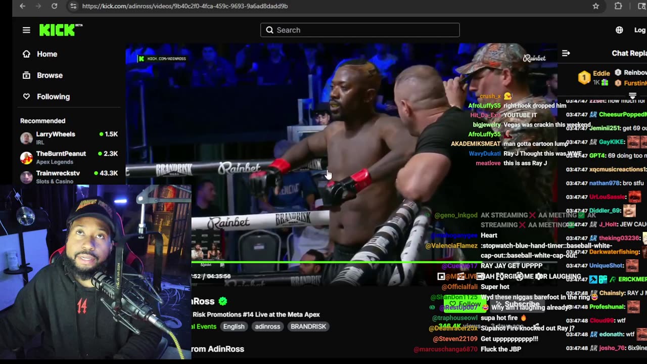Open the Kick hamburger sidebar menu
The image size is (647, 364).
[x=26, y=30]
